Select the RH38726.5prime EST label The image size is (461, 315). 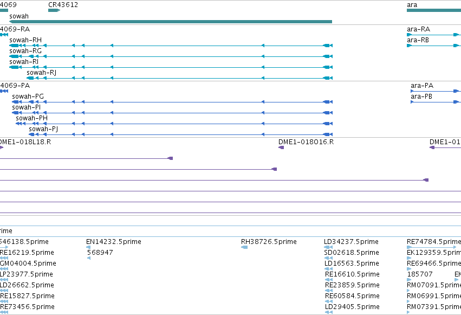pyautogui.click(x=269, y=242)
